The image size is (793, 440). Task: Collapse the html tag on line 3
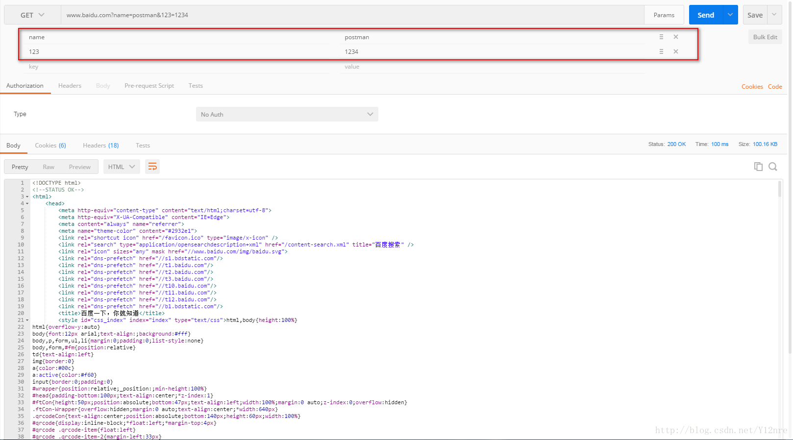click(x=27, y=197)
